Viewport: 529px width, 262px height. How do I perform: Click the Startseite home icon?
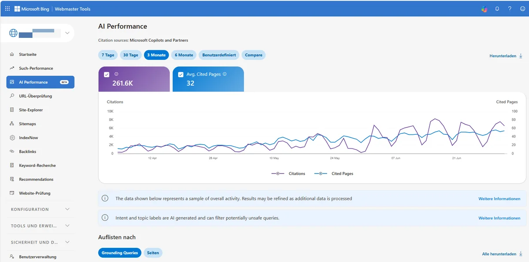12,54
